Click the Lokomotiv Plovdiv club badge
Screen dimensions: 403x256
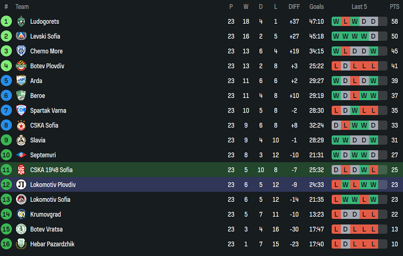coord(21,185)
